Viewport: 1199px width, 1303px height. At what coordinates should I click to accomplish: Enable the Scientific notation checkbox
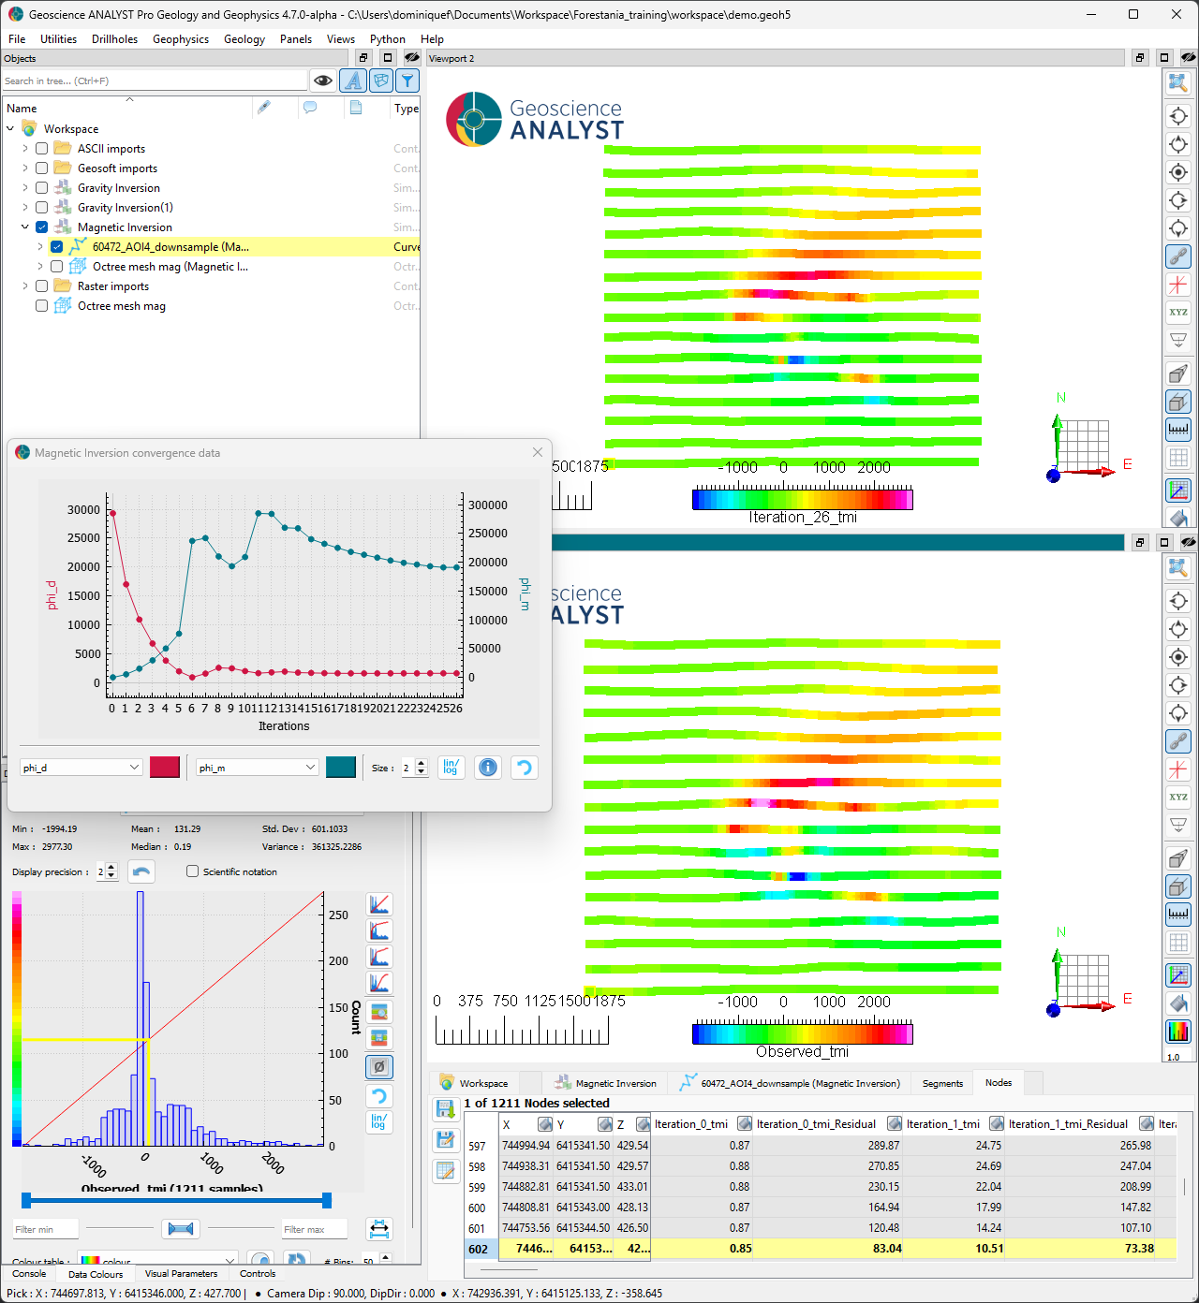[193, 871]
